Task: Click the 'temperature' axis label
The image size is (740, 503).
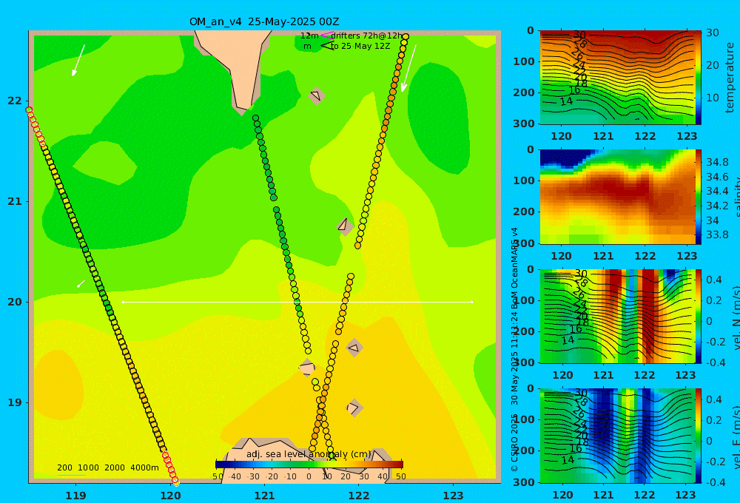Action: (730, 78)
